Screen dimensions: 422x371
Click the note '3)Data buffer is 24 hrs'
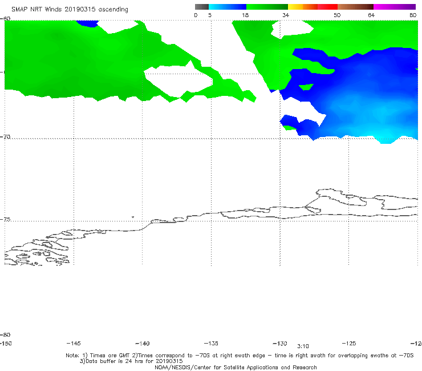(x=131, y=361)
